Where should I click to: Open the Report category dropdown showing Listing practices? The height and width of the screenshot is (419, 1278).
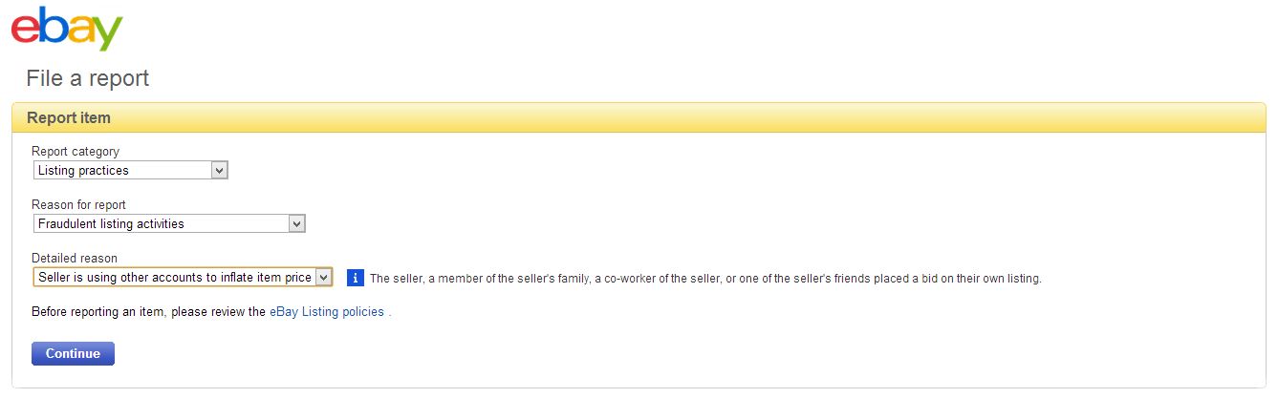(122, 171)
